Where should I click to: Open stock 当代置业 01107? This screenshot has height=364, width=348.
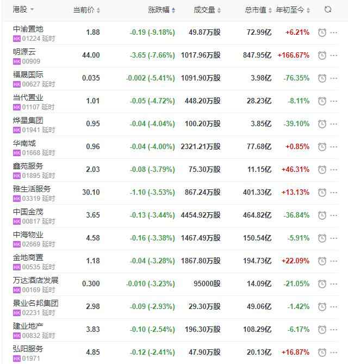coord(34,102)
